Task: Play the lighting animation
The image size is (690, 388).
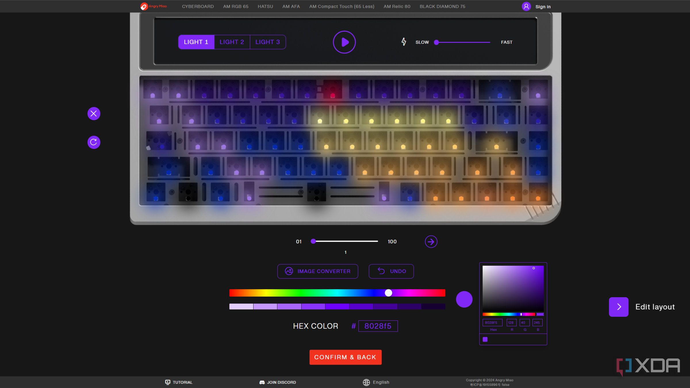Action: tap(344, 42)
